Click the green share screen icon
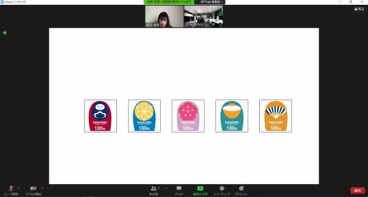The height and width of the screenshot is (197, 368). pos(200,188)
